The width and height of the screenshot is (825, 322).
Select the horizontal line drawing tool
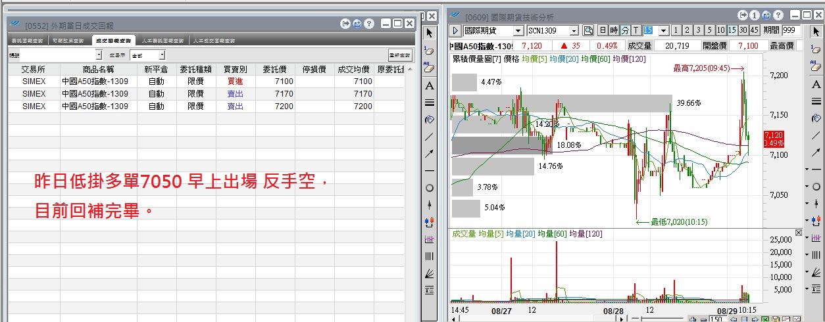tap(430, 171)
